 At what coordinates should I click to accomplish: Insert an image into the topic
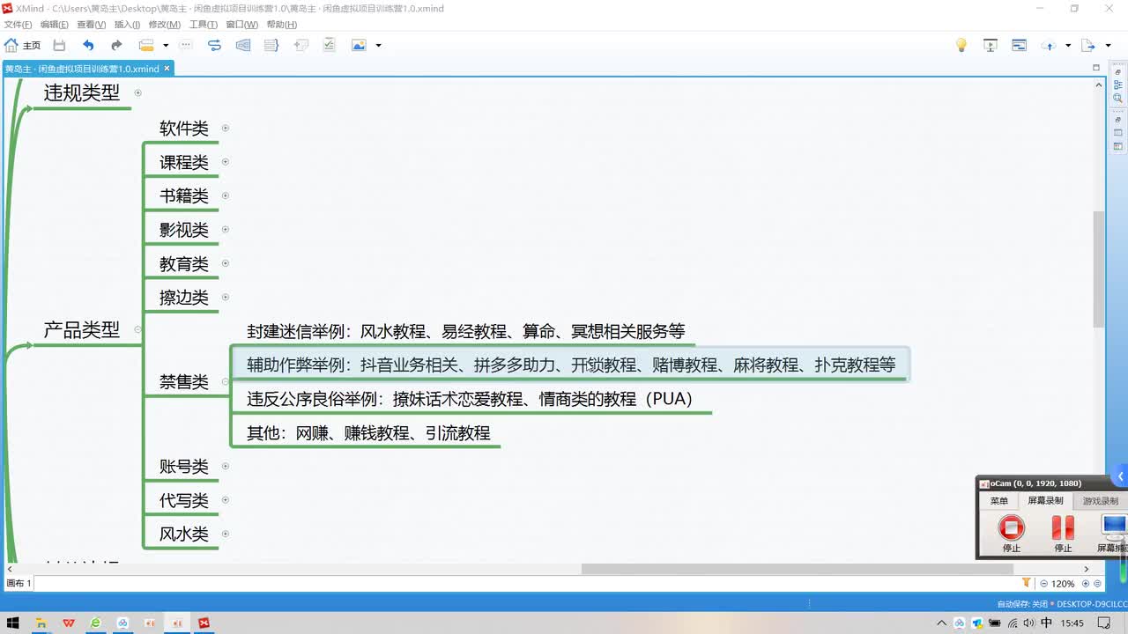pyautogui.click(x=359, y=45)
